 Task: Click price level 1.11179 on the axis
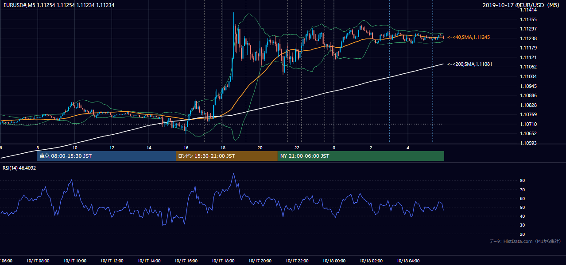point(529,48)
